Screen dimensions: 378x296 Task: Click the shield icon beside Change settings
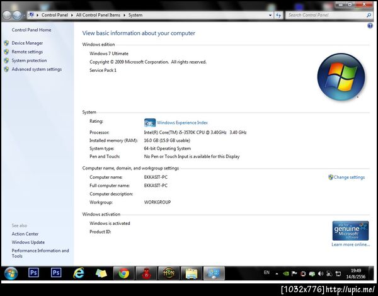(331, 177)
